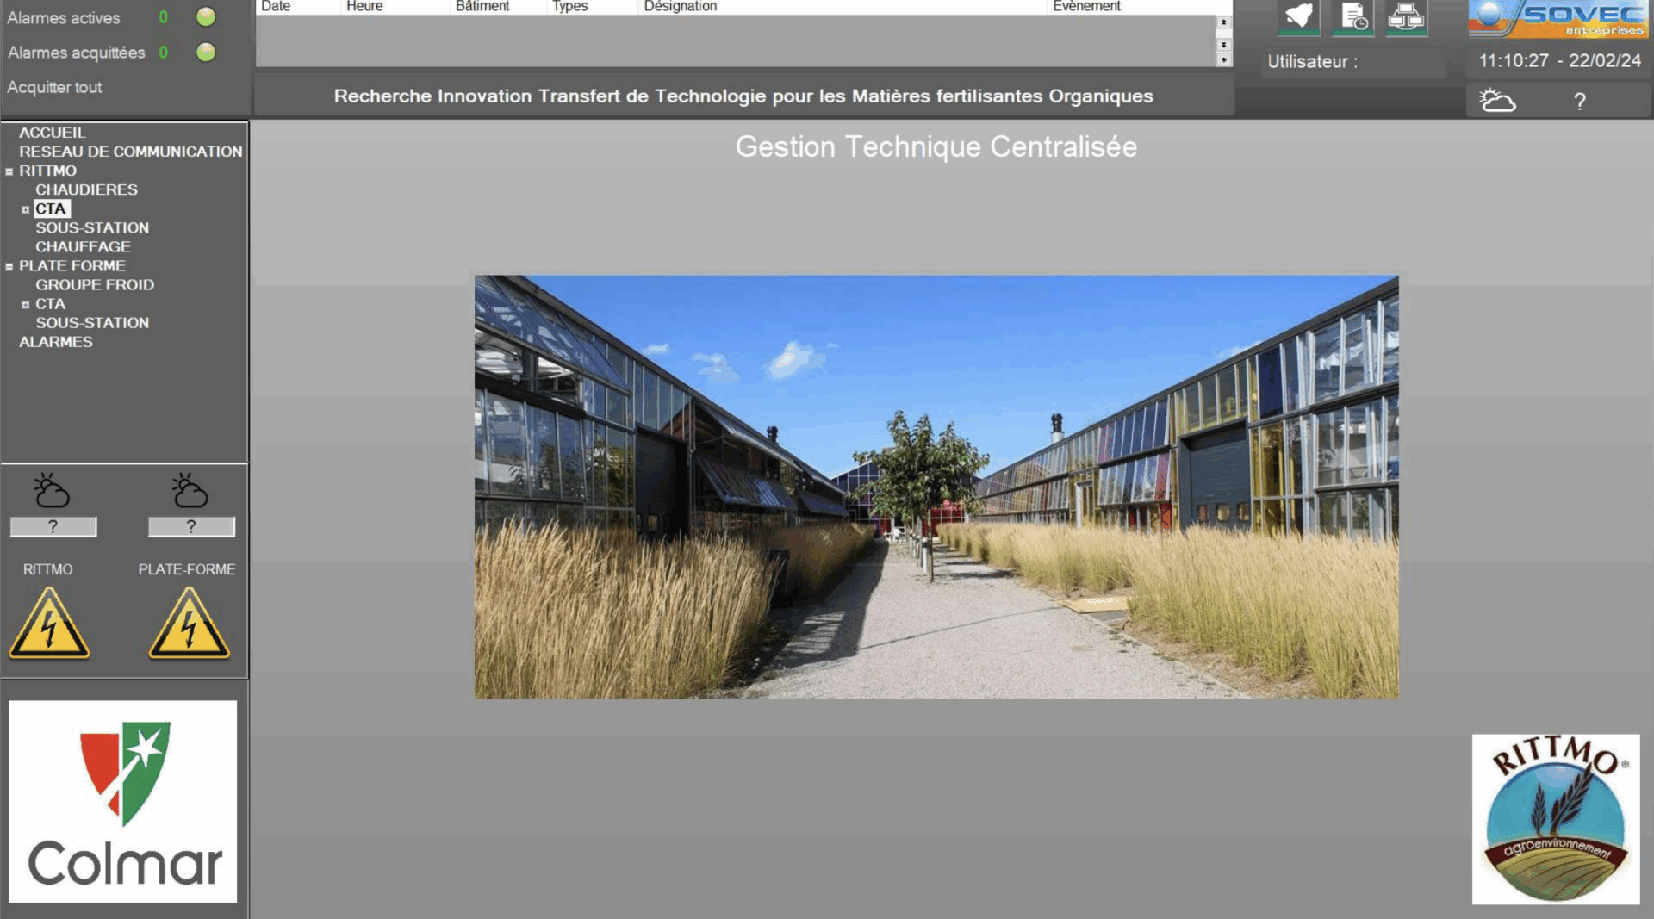Open the event history document-clock icon
Screen dimensions: 1654x919
point(1352,16)
